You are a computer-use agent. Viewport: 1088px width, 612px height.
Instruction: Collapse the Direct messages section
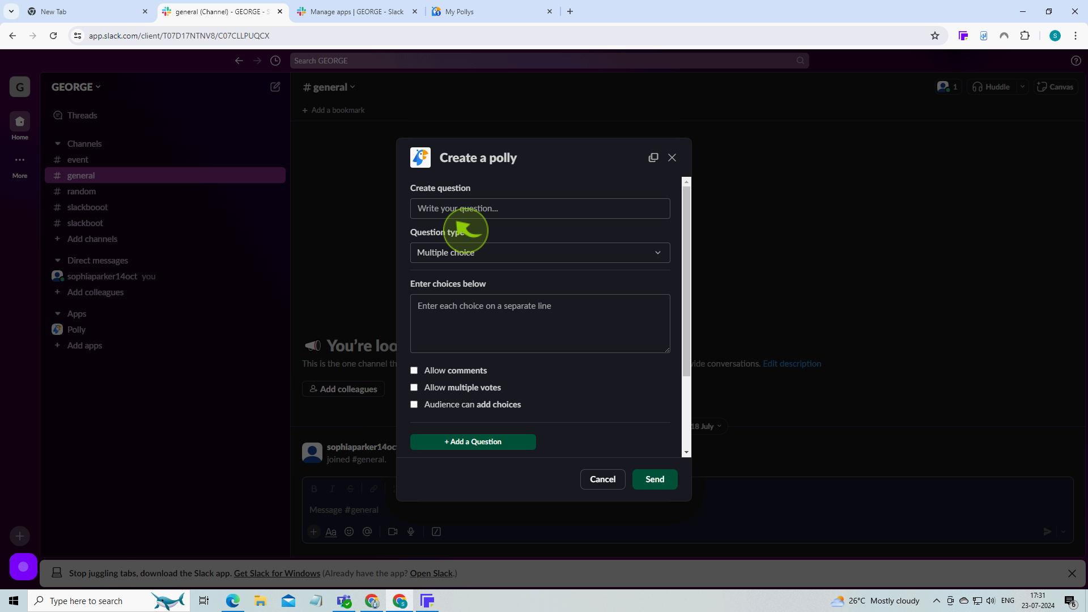58,261
